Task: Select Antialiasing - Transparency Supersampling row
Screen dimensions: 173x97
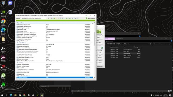Action: 55,34
